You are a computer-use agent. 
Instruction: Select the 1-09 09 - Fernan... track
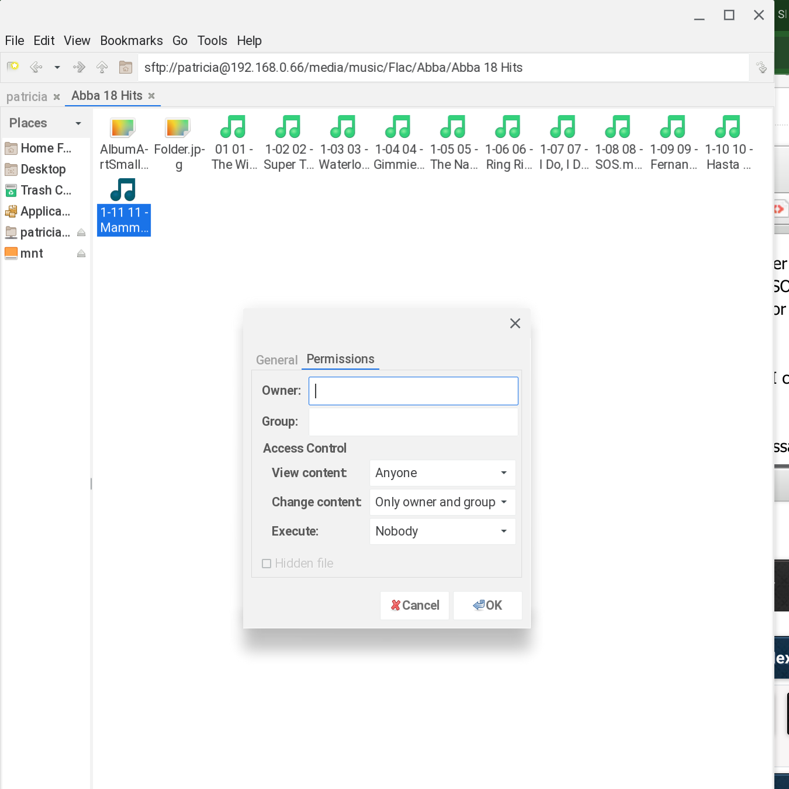(x=673, y=144)
